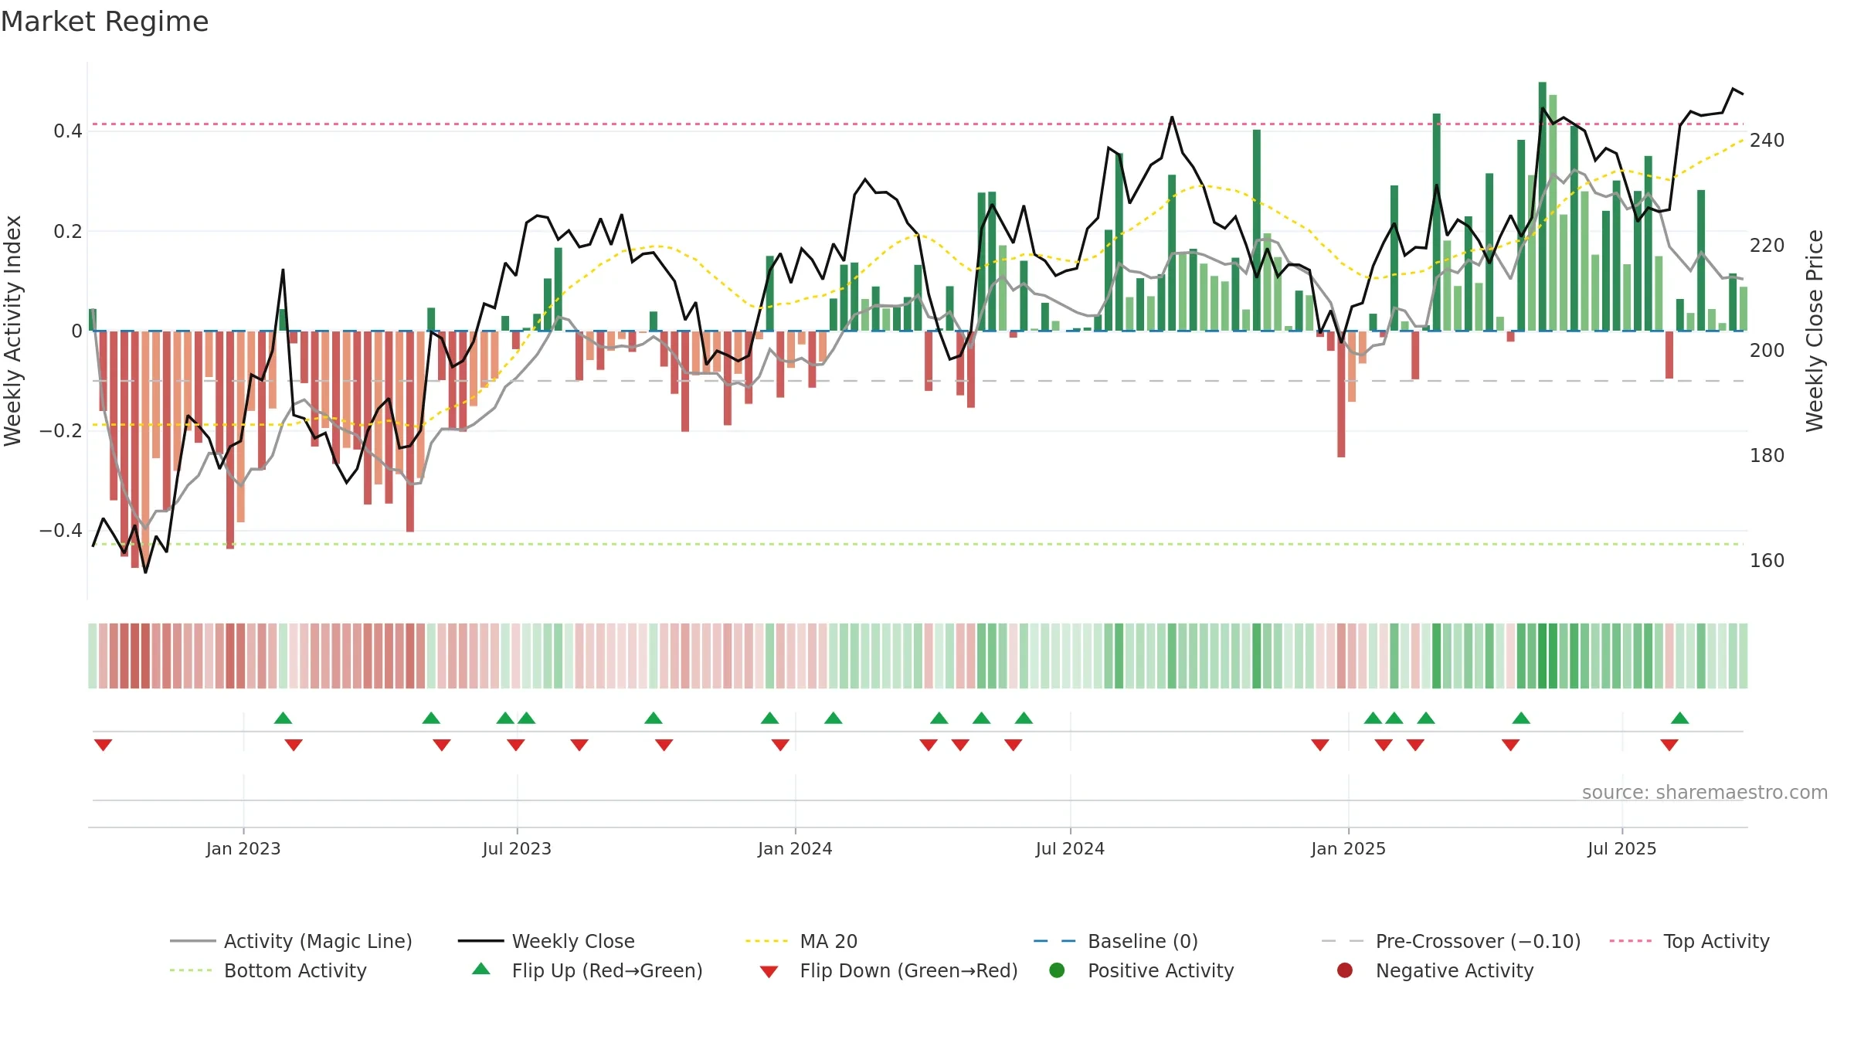
Task: Click the 160 price axis tick label
Action: tap(1767, 560)
